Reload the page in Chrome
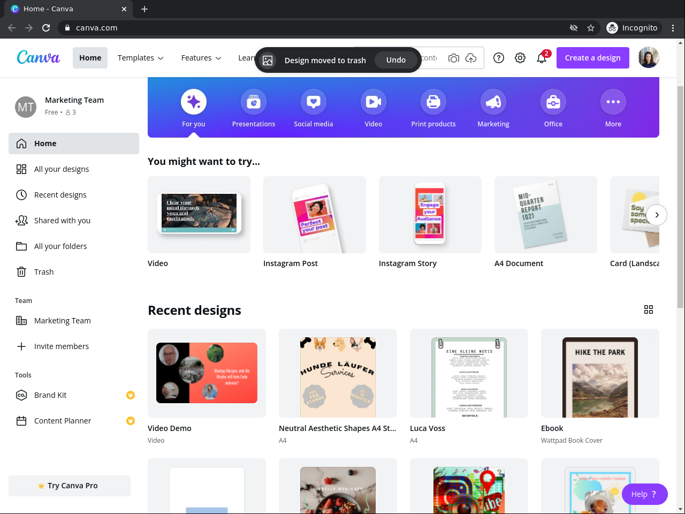Screen dimensions: 685x514 46,28
